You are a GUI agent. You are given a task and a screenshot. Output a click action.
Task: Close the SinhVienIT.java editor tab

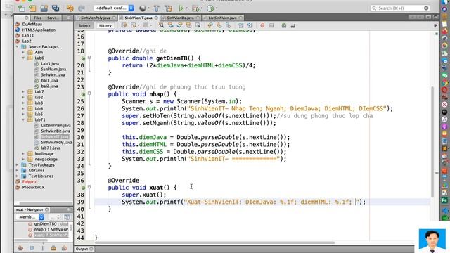156,18
